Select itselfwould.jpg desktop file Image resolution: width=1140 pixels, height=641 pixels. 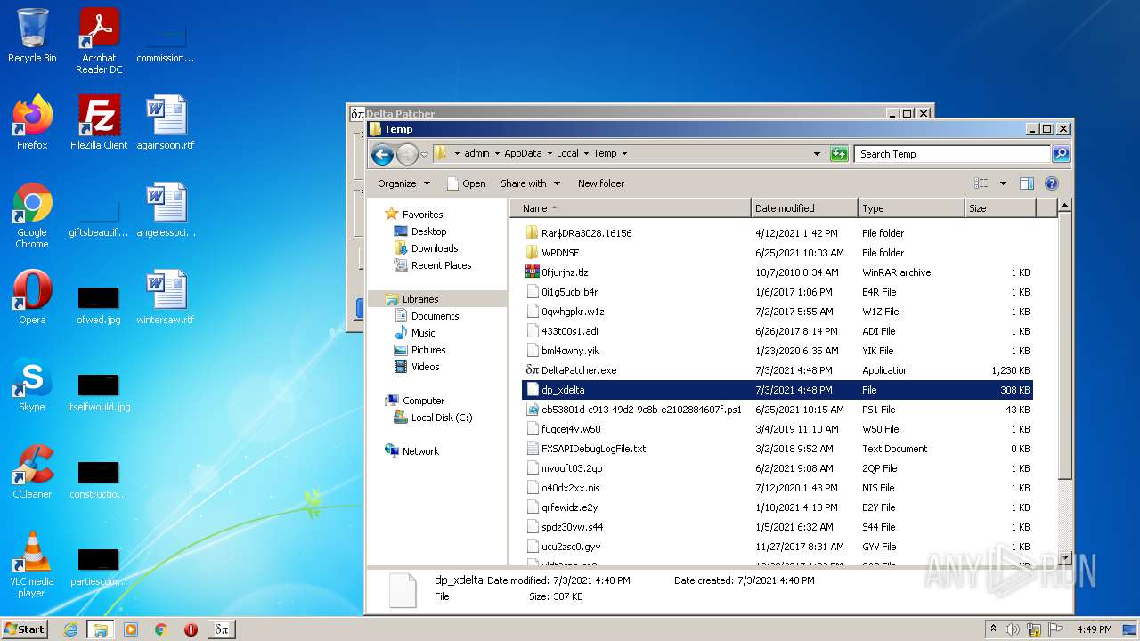pyautogui.click(x=99, y=393)
